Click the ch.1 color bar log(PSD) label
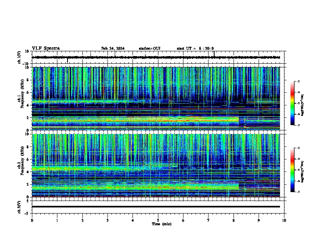Image resolution: width=320 pixels, height=247 pixels. coord(303,105)
